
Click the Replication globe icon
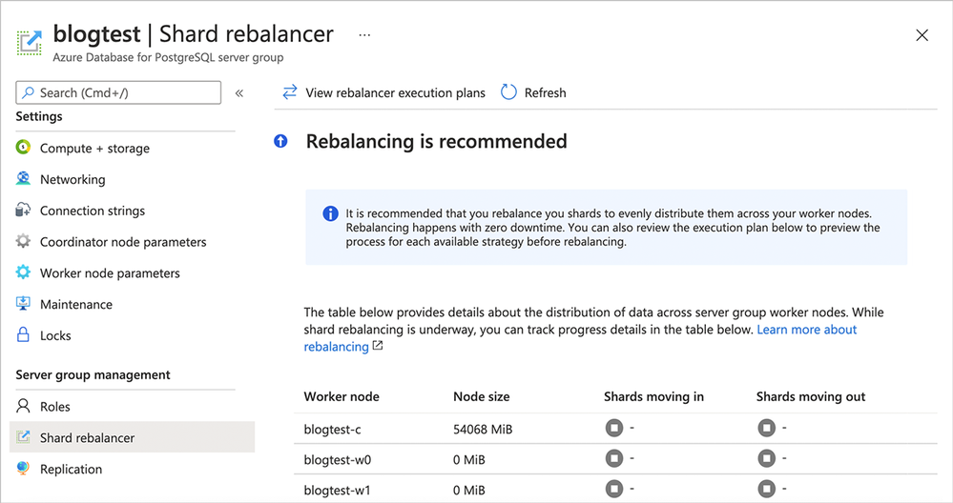coord(24,469)
